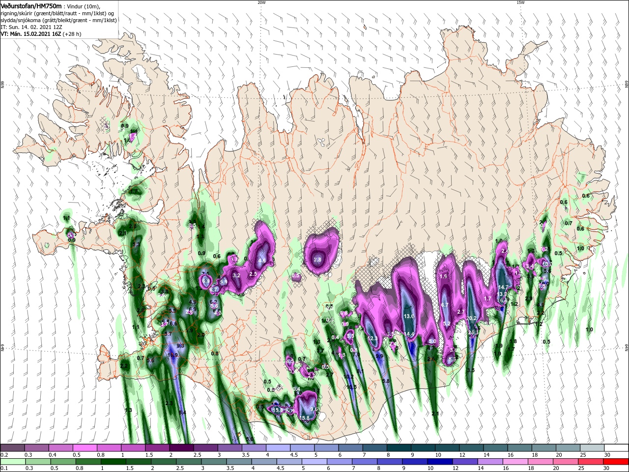
Task: Select the 13.9 precipitation value on the map
Action: tap(502, 294)
